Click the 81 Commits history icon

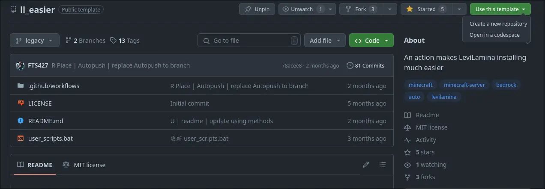[x=350, y=65]
